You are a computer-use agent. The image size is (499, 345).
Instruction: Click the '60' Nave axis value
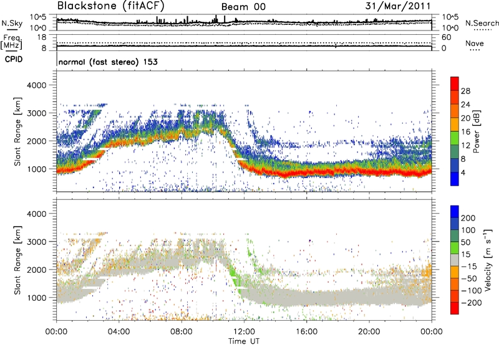pyautogui.click(x=446, y=37)
